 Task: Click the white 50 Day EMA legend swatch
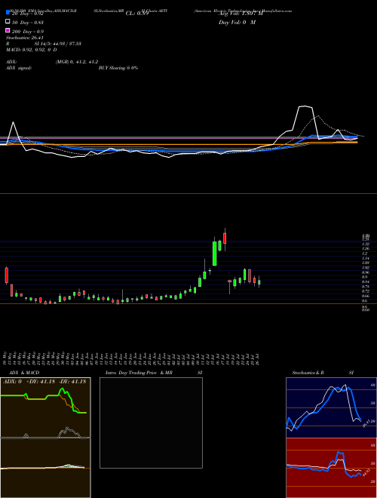[8, 21]
